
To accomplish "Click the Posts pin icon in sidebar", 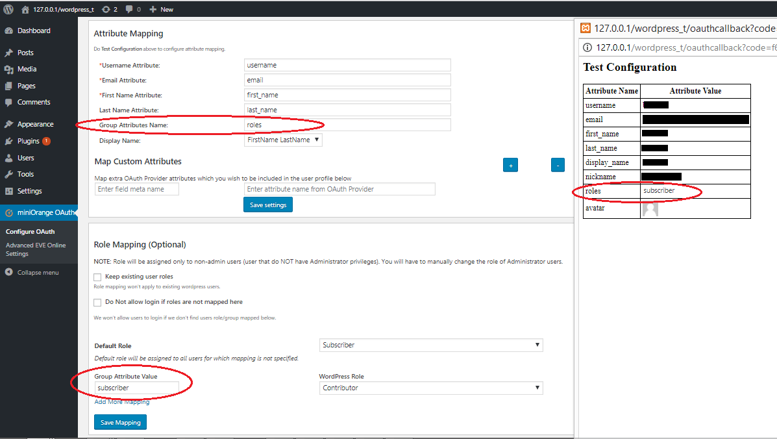I will pos(9,53).
